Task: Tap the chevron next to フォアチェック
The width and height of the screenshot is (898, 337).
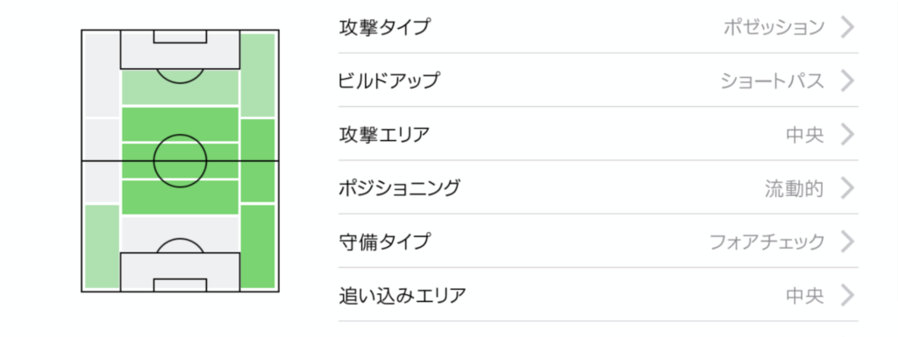Action: (x=848, y=242)
